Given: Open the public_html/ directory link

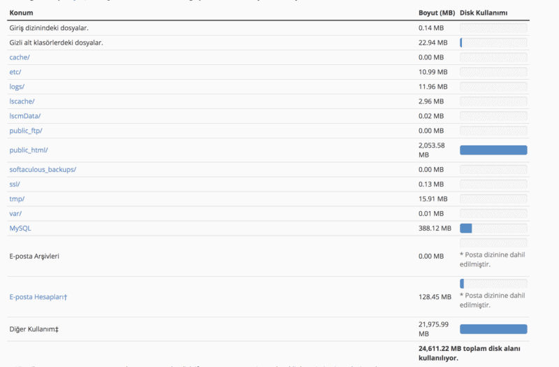Looking at the screenshot, I should pyautogui.click(x=29, y=150).
